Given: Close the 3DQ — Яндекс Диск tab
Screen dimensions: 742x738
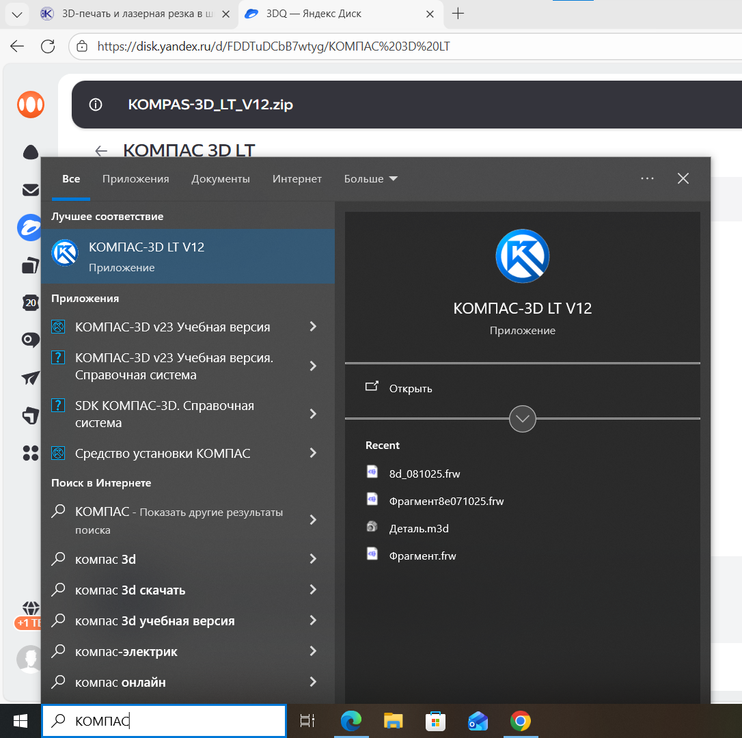Looking at the screenshot, I should [x=430, y=14].
